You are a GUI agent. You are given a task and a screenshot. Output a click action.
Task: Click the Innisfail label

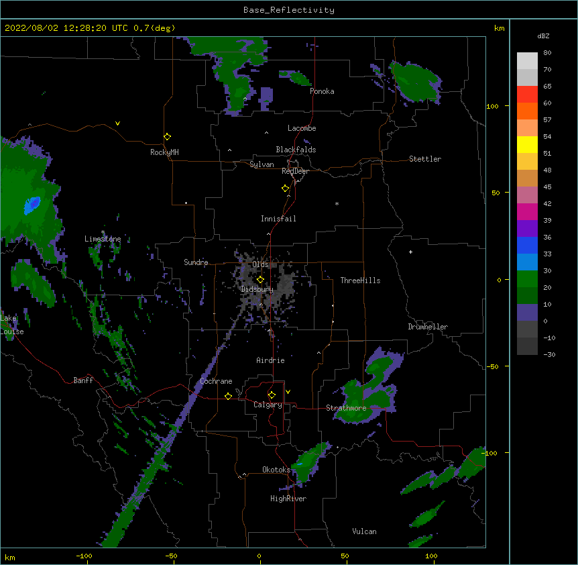278,219
